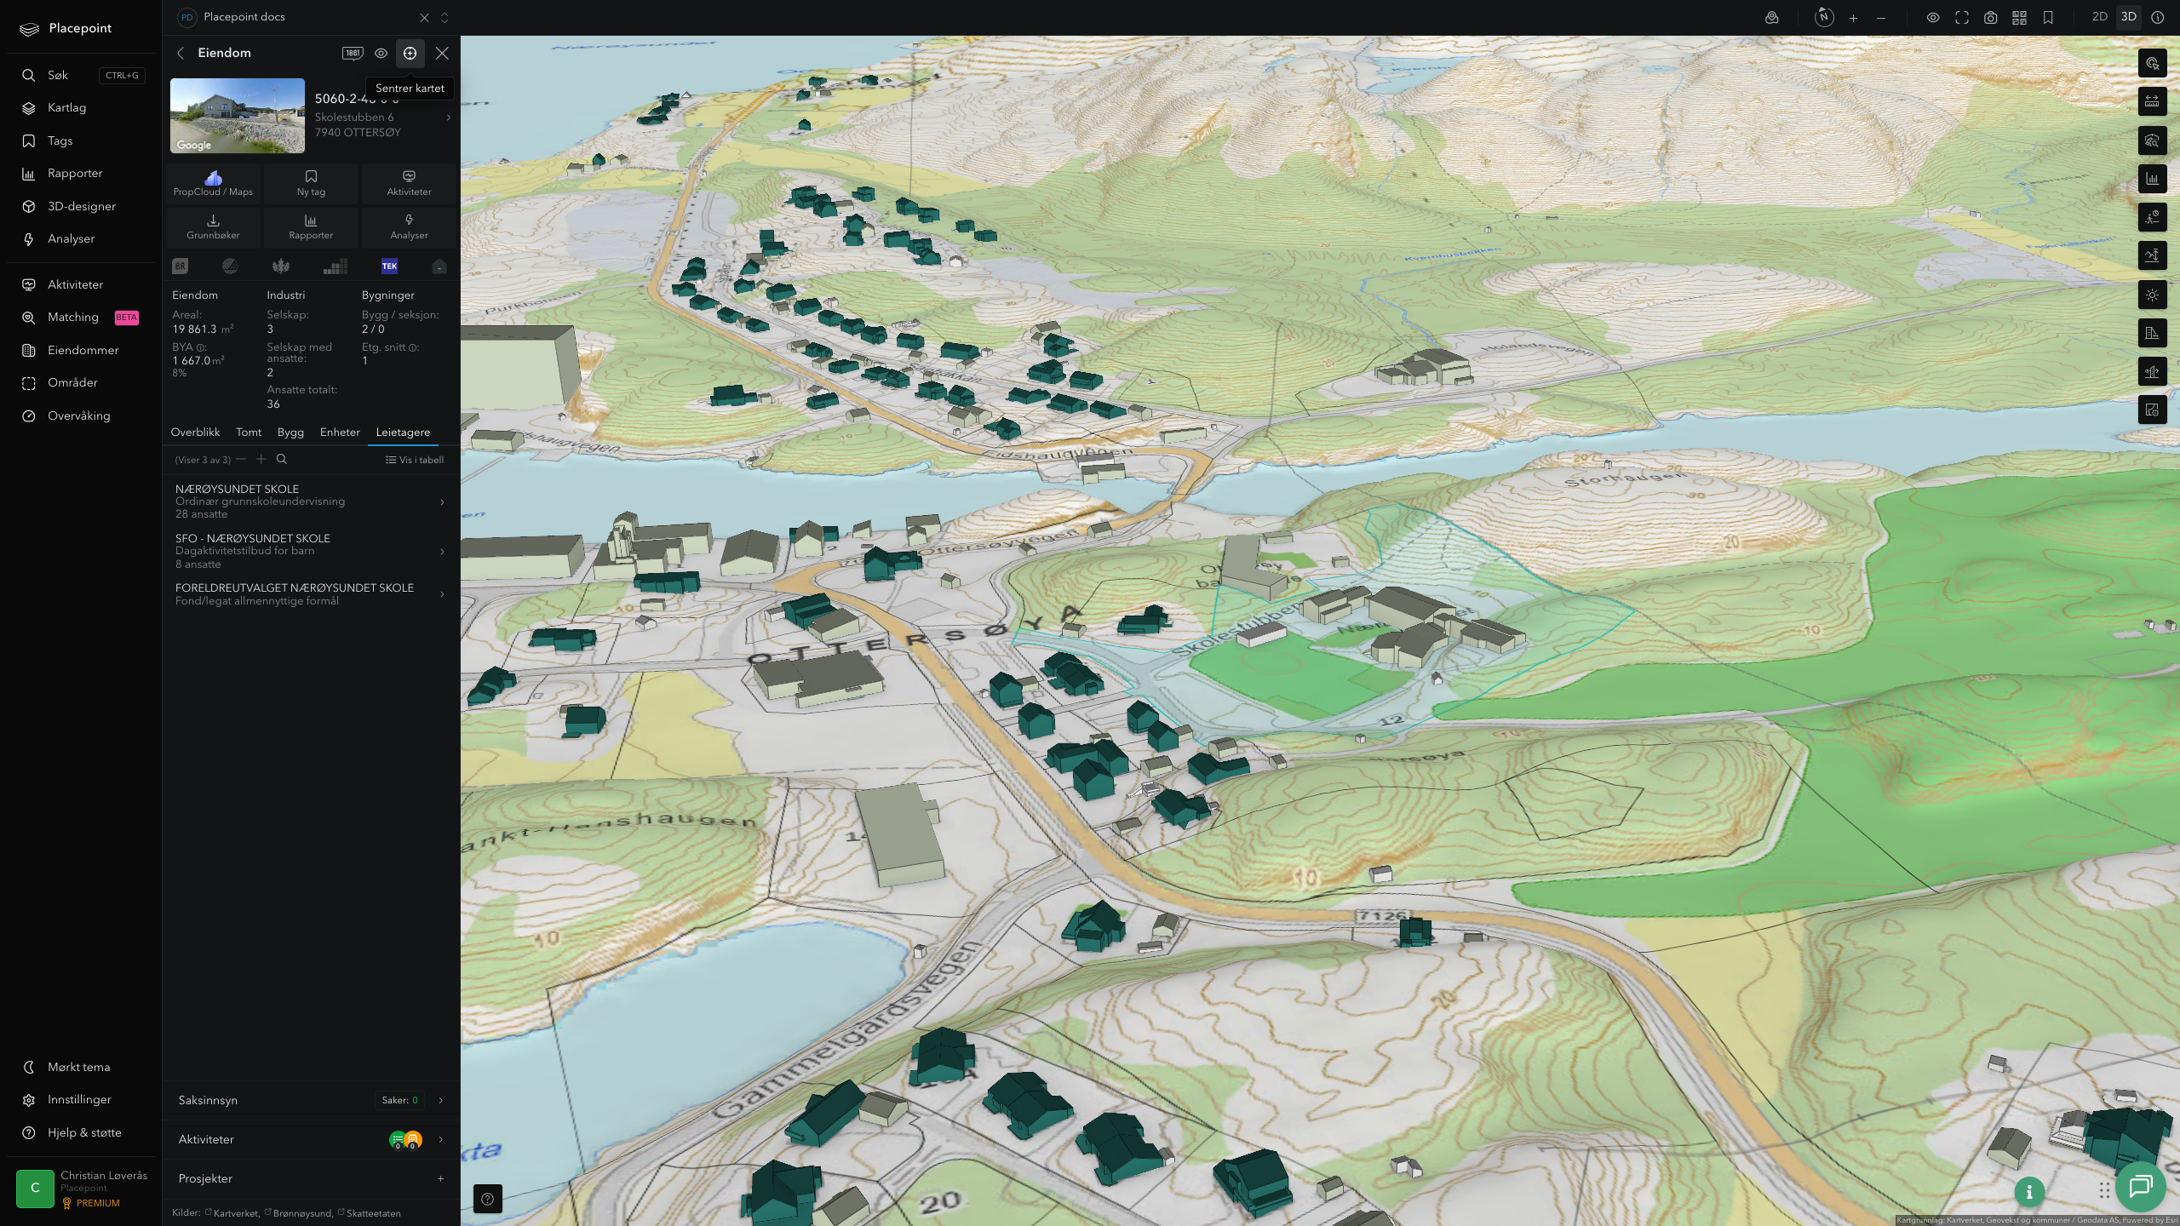Search leietagere with magnifier icon
Image resolution: width=2180 pixels, height=1226 pixels.
(282, 460)
